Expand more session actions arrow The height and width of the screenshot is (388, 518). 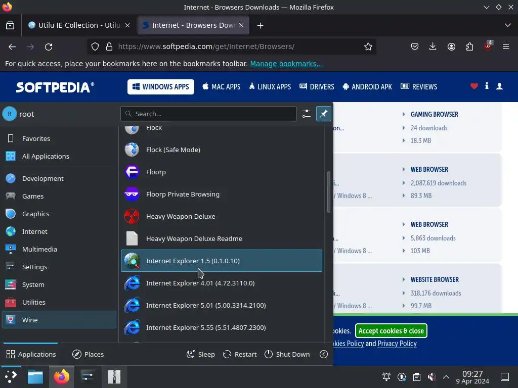324,354
